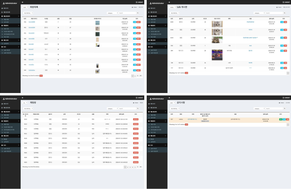
Task: Open the category dropdown in 회원목록 panel
Action: coord(112,13)
